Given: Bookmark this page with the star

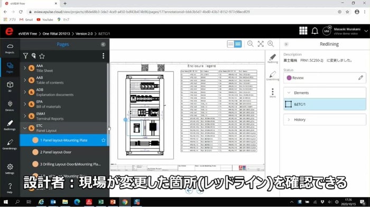Looking at the screenshot, I should (x=347, y=12).
